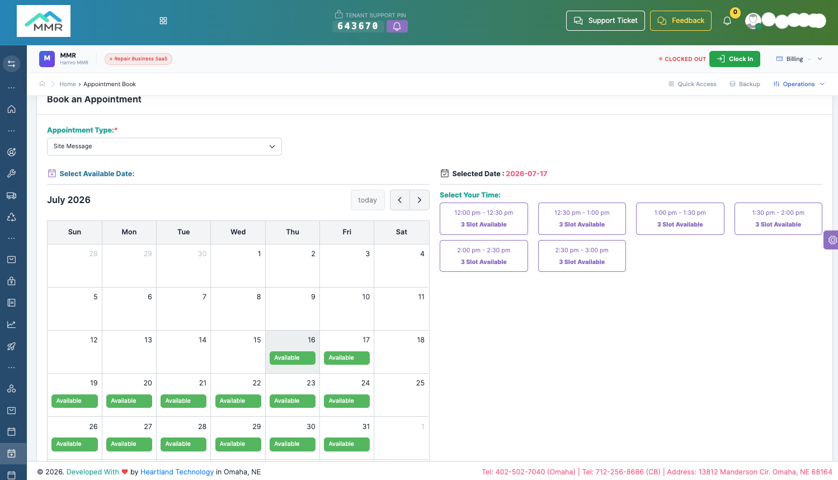Viewport: 838px width, 480px height.
Task: Click the recycle icon in the sidebar
Action: click(11, 217)
